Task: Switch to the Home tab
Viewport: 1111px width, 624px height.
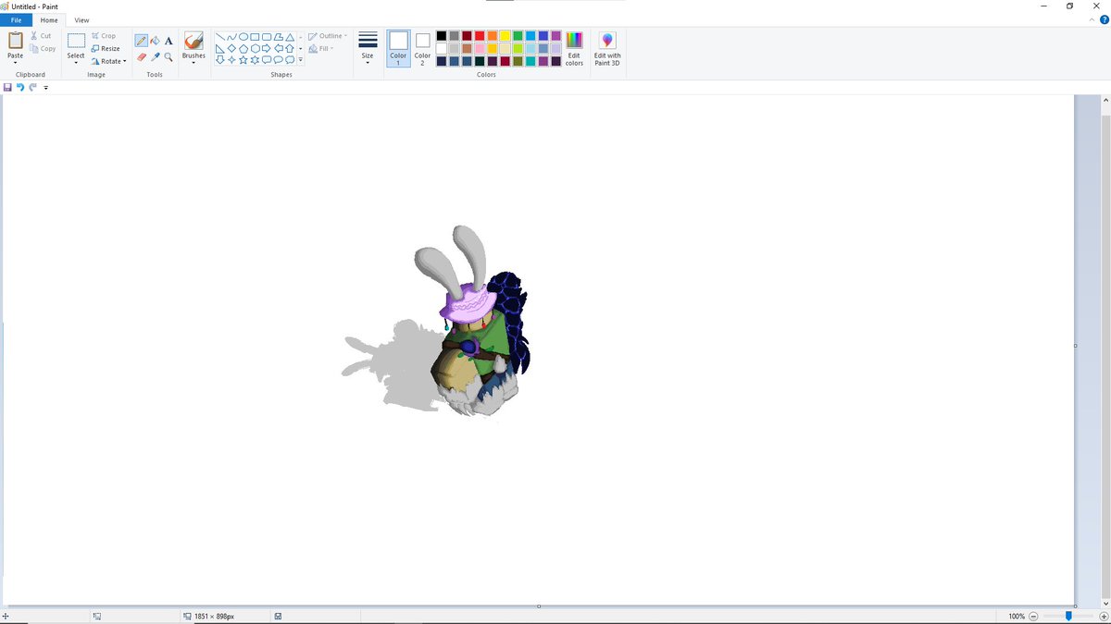Action: [49, 19]
